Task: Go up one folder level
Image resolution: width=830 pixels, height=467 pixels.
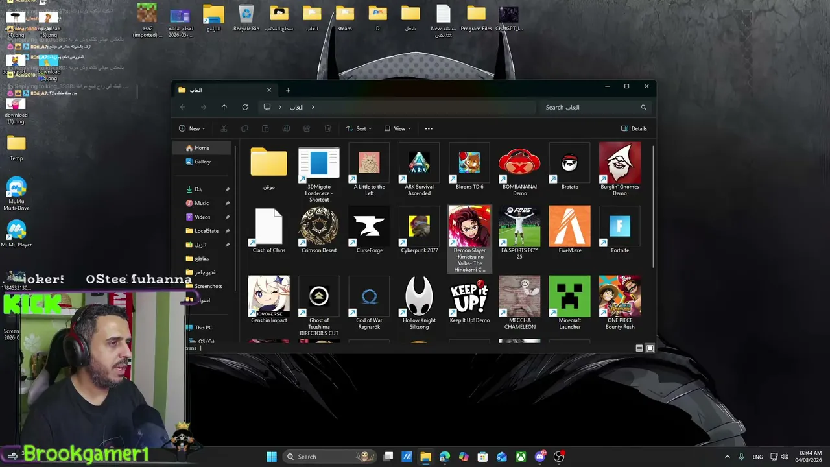Action: pos(224,107)
